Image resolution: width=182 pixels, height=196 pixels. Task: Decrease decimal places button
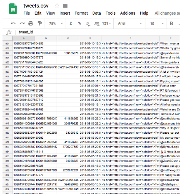point(88,23)
